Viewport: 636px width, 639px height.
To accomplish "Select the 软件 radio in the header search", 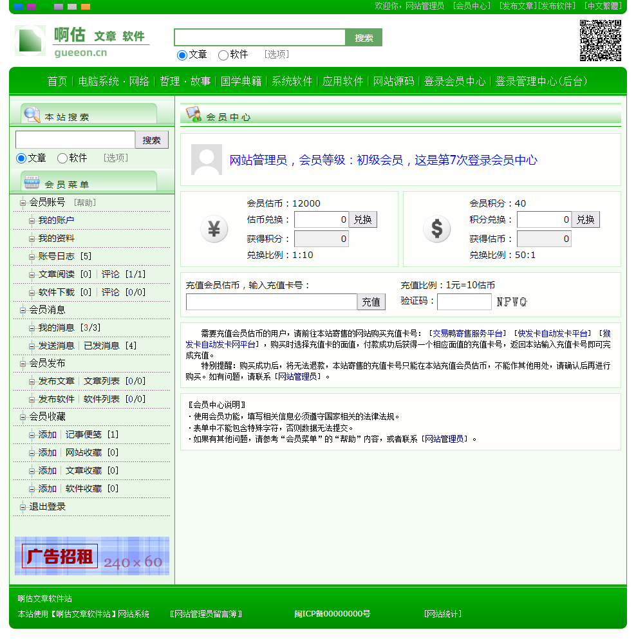I will (223, 55).
